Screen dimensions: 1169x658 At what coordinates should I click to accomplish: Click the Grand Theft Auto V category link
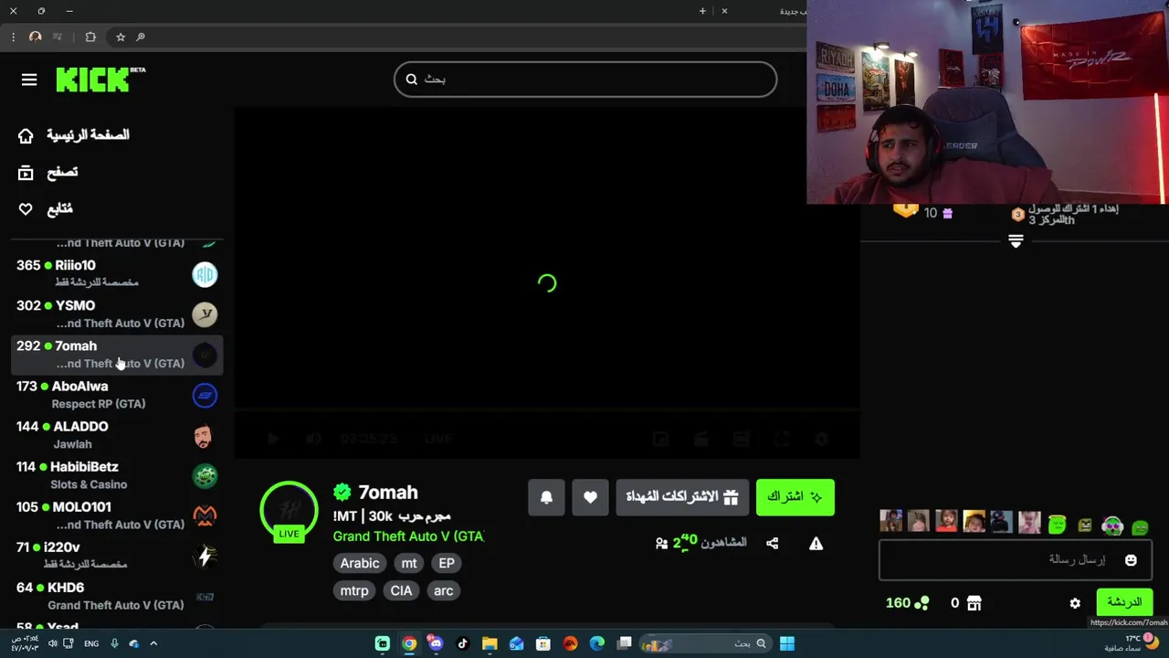pyautogui.click(x=408, y=536)
